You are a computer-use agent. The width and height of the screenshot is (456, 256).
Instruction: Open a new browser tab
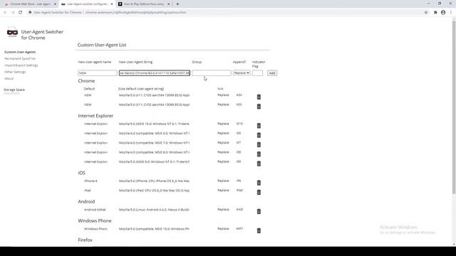pos(177,4)
